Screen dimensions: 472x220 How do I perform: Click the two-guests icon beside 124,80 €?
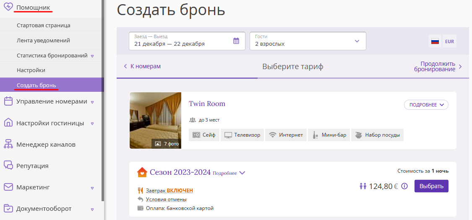[x=363, y=186]
